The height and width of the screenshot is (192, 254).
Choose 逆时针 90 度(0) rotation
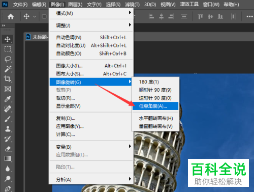tap(155, 98)
